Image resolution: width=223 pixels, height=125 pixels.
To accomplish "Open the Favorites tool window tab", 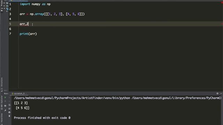I will tap(1, 119).
